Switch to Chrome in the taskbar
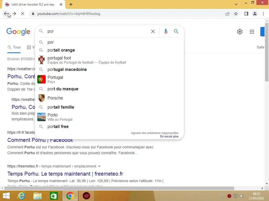This screenshot has width=269, height=201. (x=70, y=196)
